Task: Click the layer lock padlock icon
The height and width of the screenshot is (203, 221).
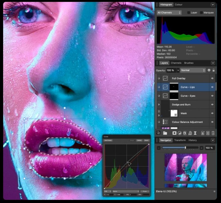Action: coord(213,70)
